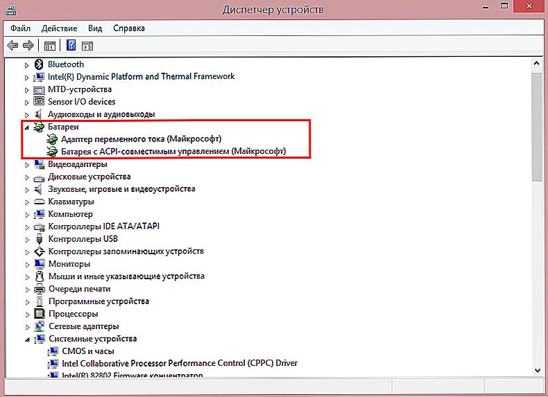Expand the Сетевые адаптеры node
This screenshot has width=548, height=397.
27,327
